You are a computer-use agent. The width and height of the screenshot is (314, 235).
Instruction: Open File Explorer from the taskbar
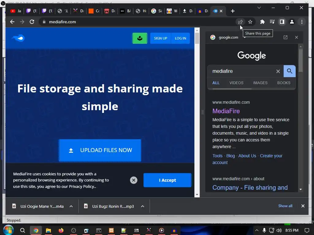(48, 230)
